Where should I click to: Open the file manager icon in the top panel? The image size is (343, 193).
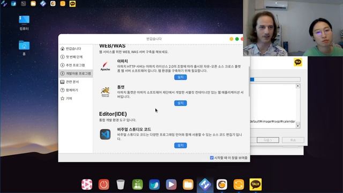(x=33, y=4)
